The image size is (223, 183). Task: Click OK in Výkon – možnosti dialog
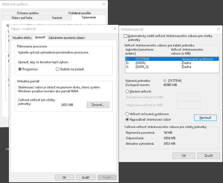(64, 177)
